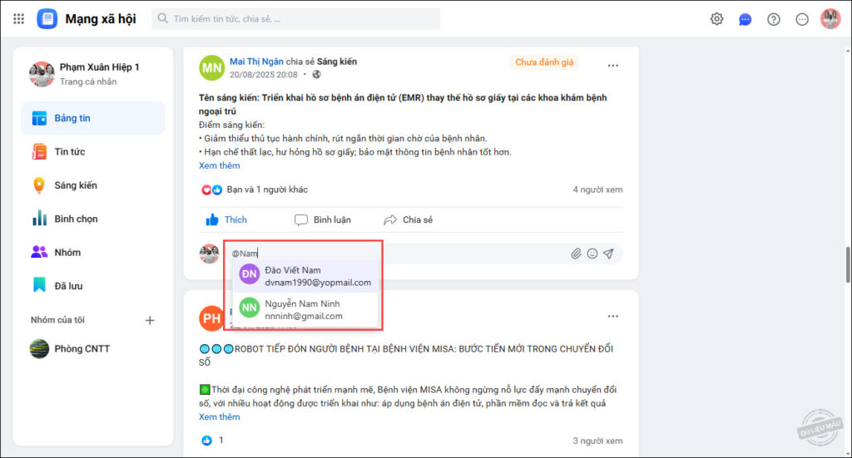Click the Nhóm people icon

coord(39,253)
